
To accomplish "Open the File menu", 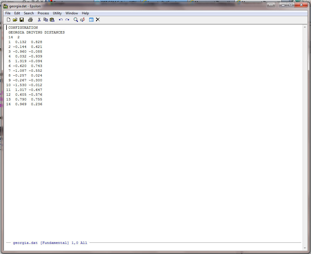I will coord(8,13).
